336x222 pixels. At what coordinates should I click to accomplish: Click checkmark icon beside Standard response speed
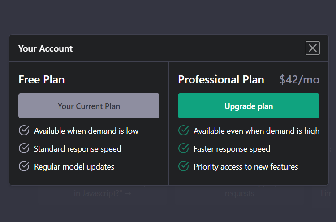click(x=24, y=148)
